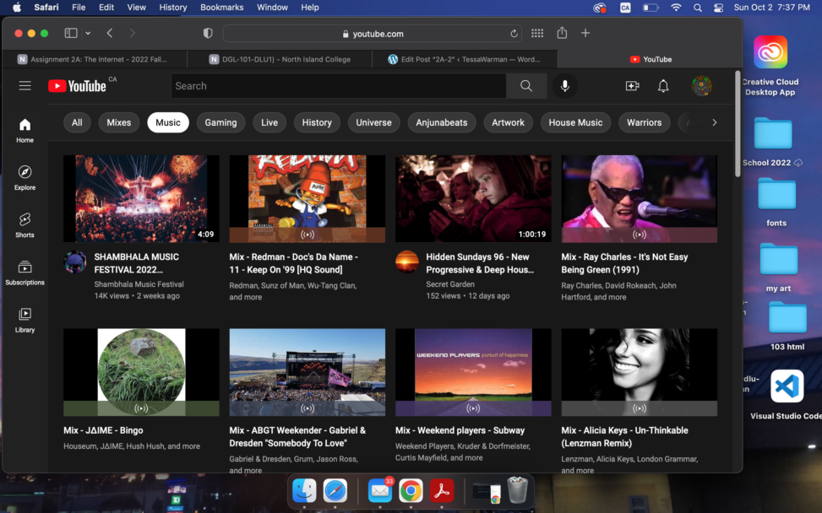Open ABGT Weekender stage thumbnail

308,372
